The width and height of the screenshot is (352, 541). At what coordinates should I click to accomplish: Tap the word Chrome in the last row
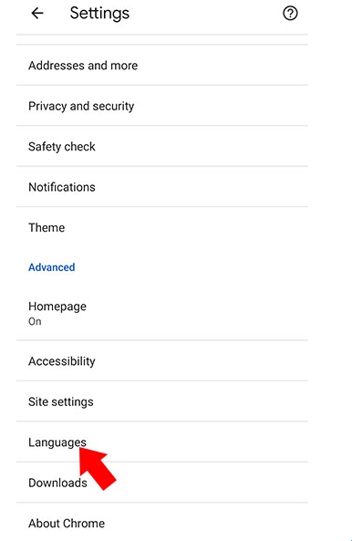click(x=84, y=523)
